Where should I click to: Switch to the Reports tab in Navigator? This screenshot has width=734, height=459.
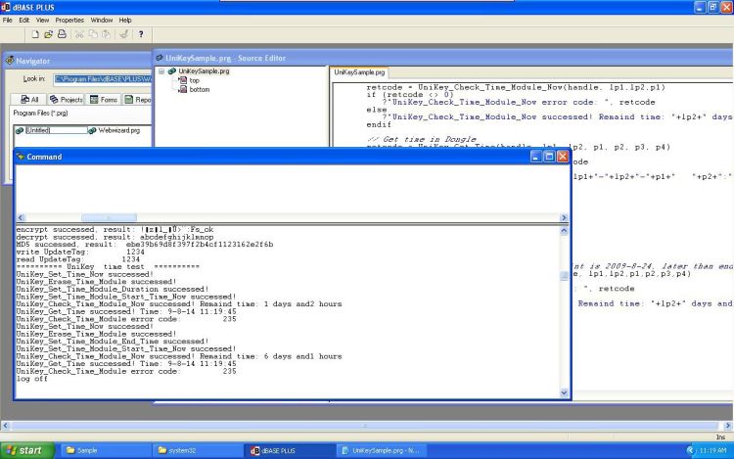click(138, 99)
